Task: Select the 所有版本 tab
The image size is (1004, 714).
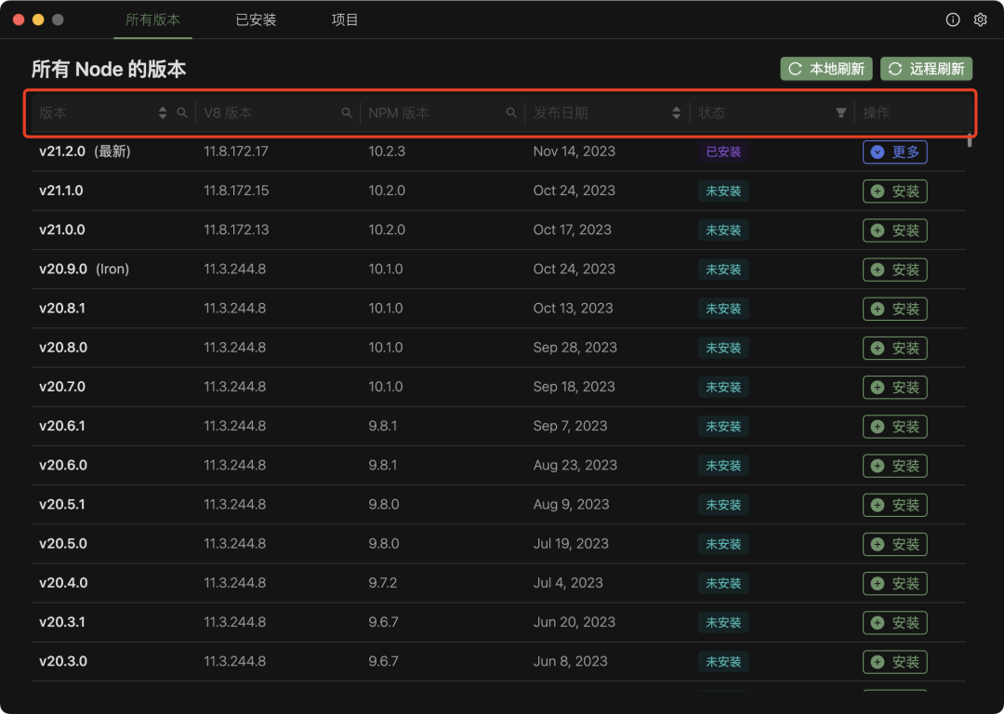Action: click(152, 20)
